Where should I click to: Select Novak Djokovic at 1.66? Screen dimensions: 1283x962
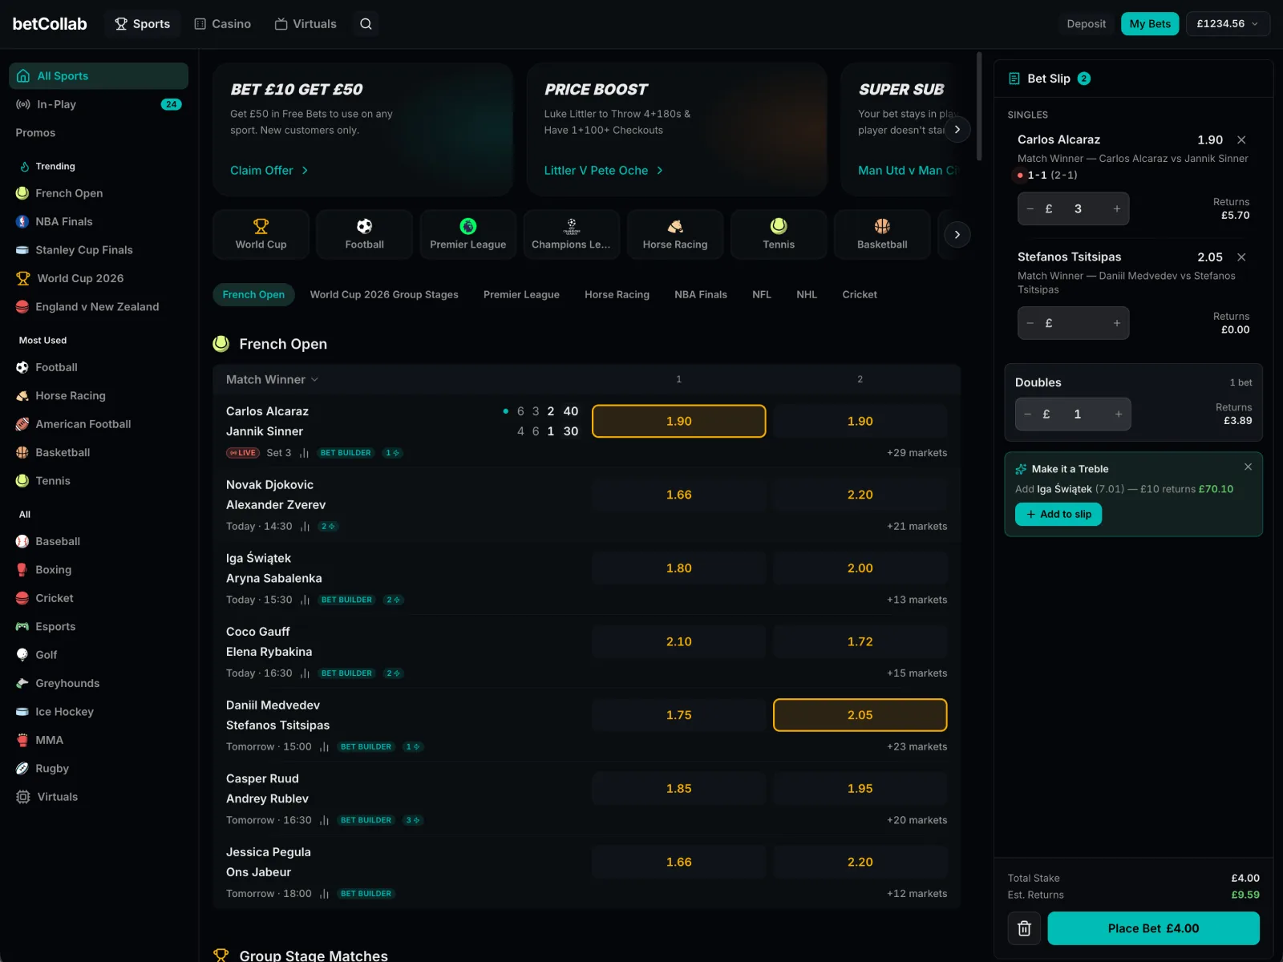pyautogui.click(x=679, y=495)
